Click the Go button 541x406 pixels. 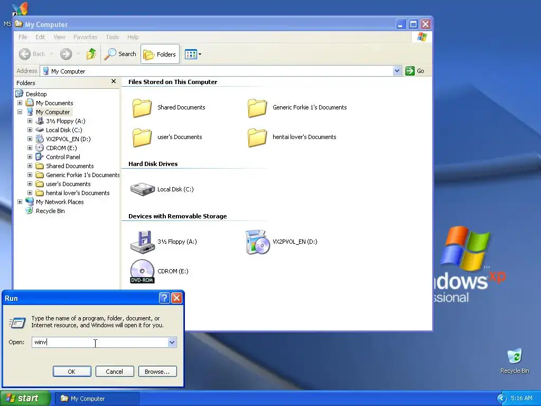415,71
